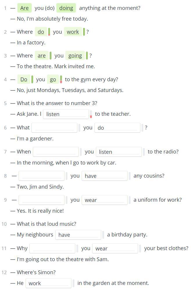The image size is (193, 300).
Task: Focus the empty first input in question 8
Action: pos(41,176)
